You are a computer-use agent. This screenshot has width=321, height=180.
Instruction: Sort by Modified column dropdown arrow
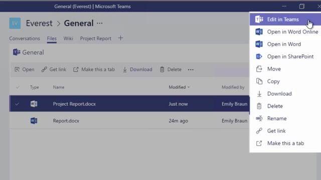pyautogui.click(x=189, y=87)
